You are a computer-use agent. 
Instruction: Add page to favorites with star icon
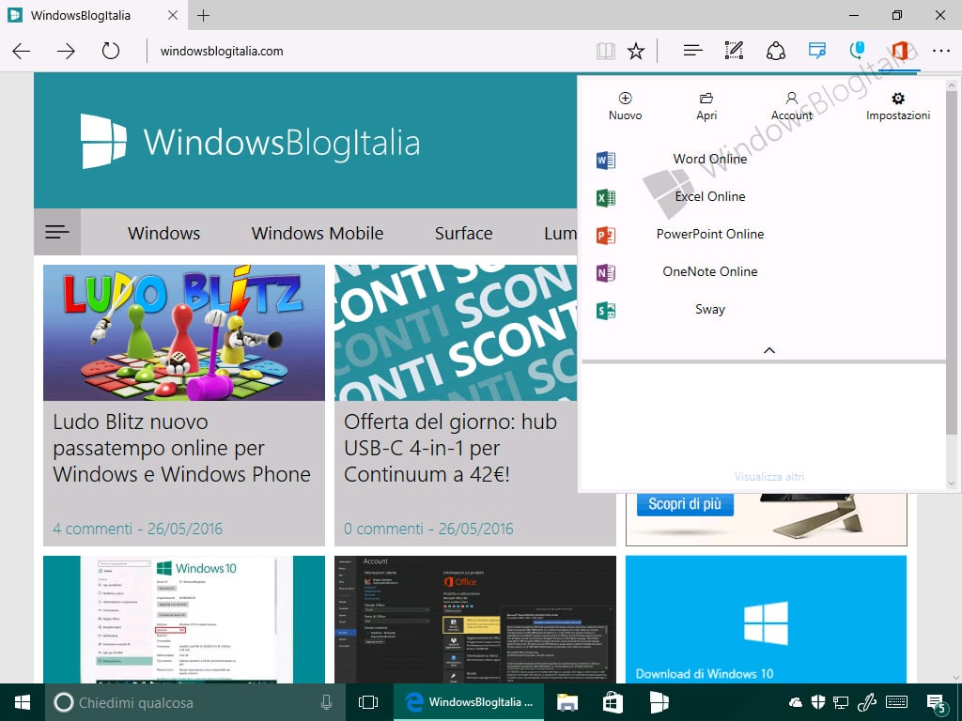click(x=636, y=51)
